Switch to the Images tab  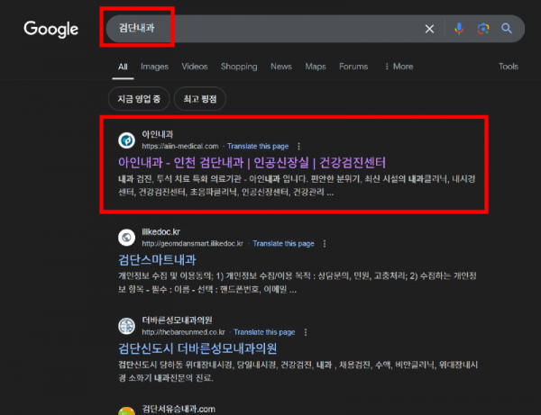154,67
